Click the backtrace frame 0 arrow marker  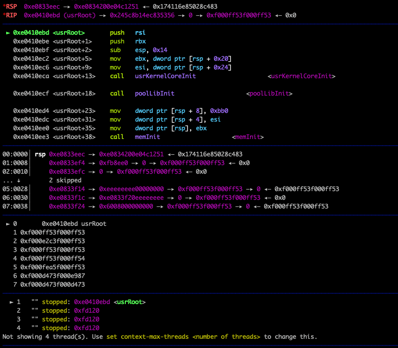tap(8, 224)
